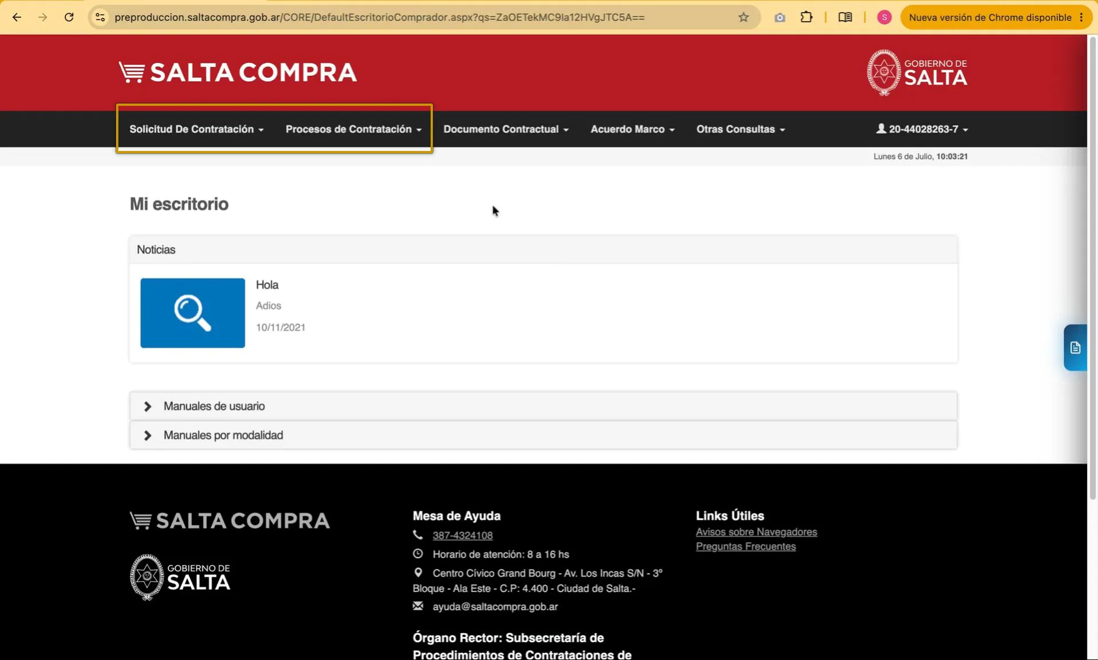Click the browser forward arrow
Image resolution: width=1098 pixels, height=660 pixels.
(43, 17)
